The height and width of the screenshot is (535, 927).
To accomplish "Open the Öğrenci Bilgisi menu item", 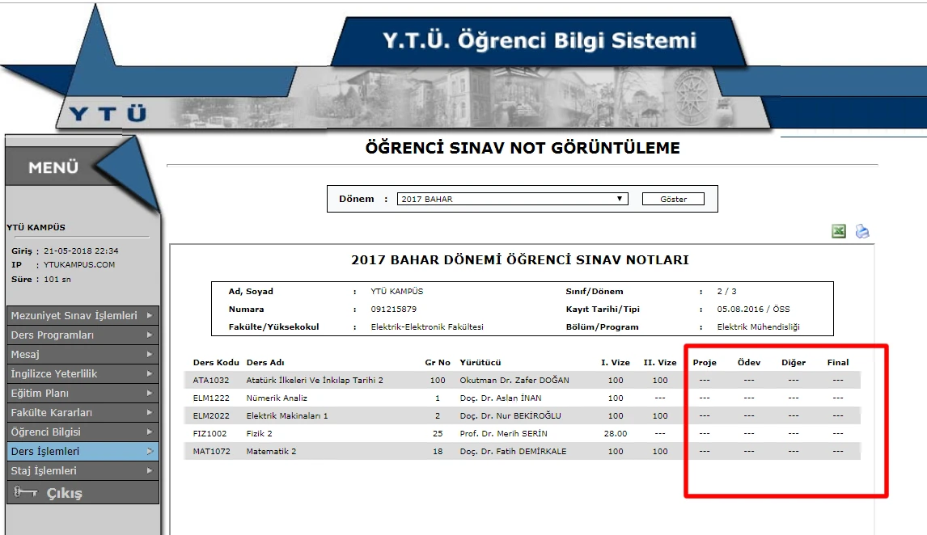I will [x=45, y=432].
